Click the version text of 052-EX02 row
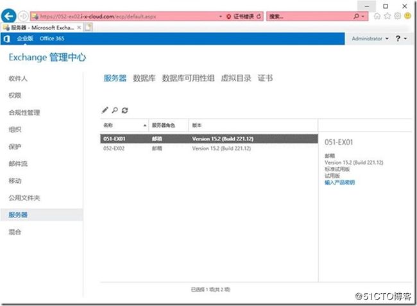This screenshot has width=417, height=306. [x=221, y=148]
